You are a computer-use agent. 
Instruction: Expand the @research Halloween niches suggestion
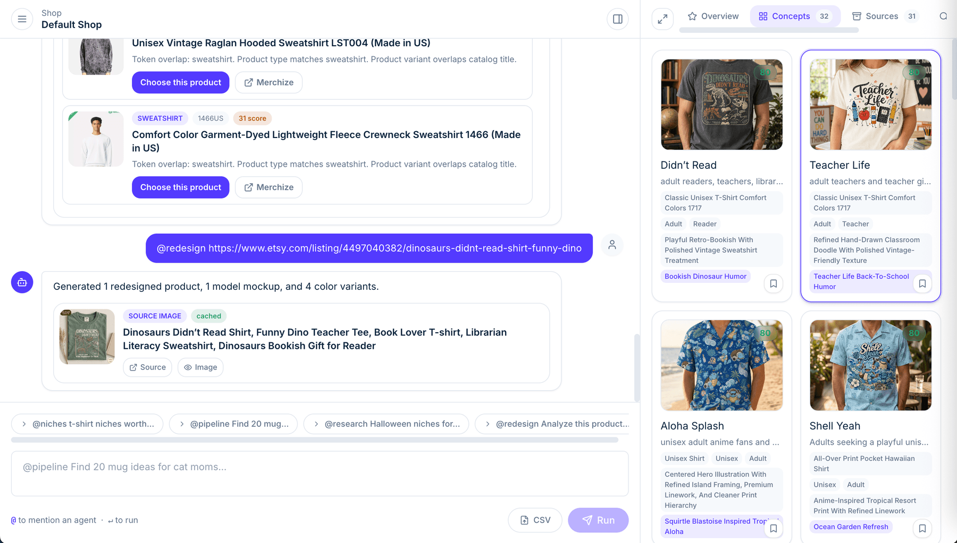pyautogui.click(x=386, y=424)
